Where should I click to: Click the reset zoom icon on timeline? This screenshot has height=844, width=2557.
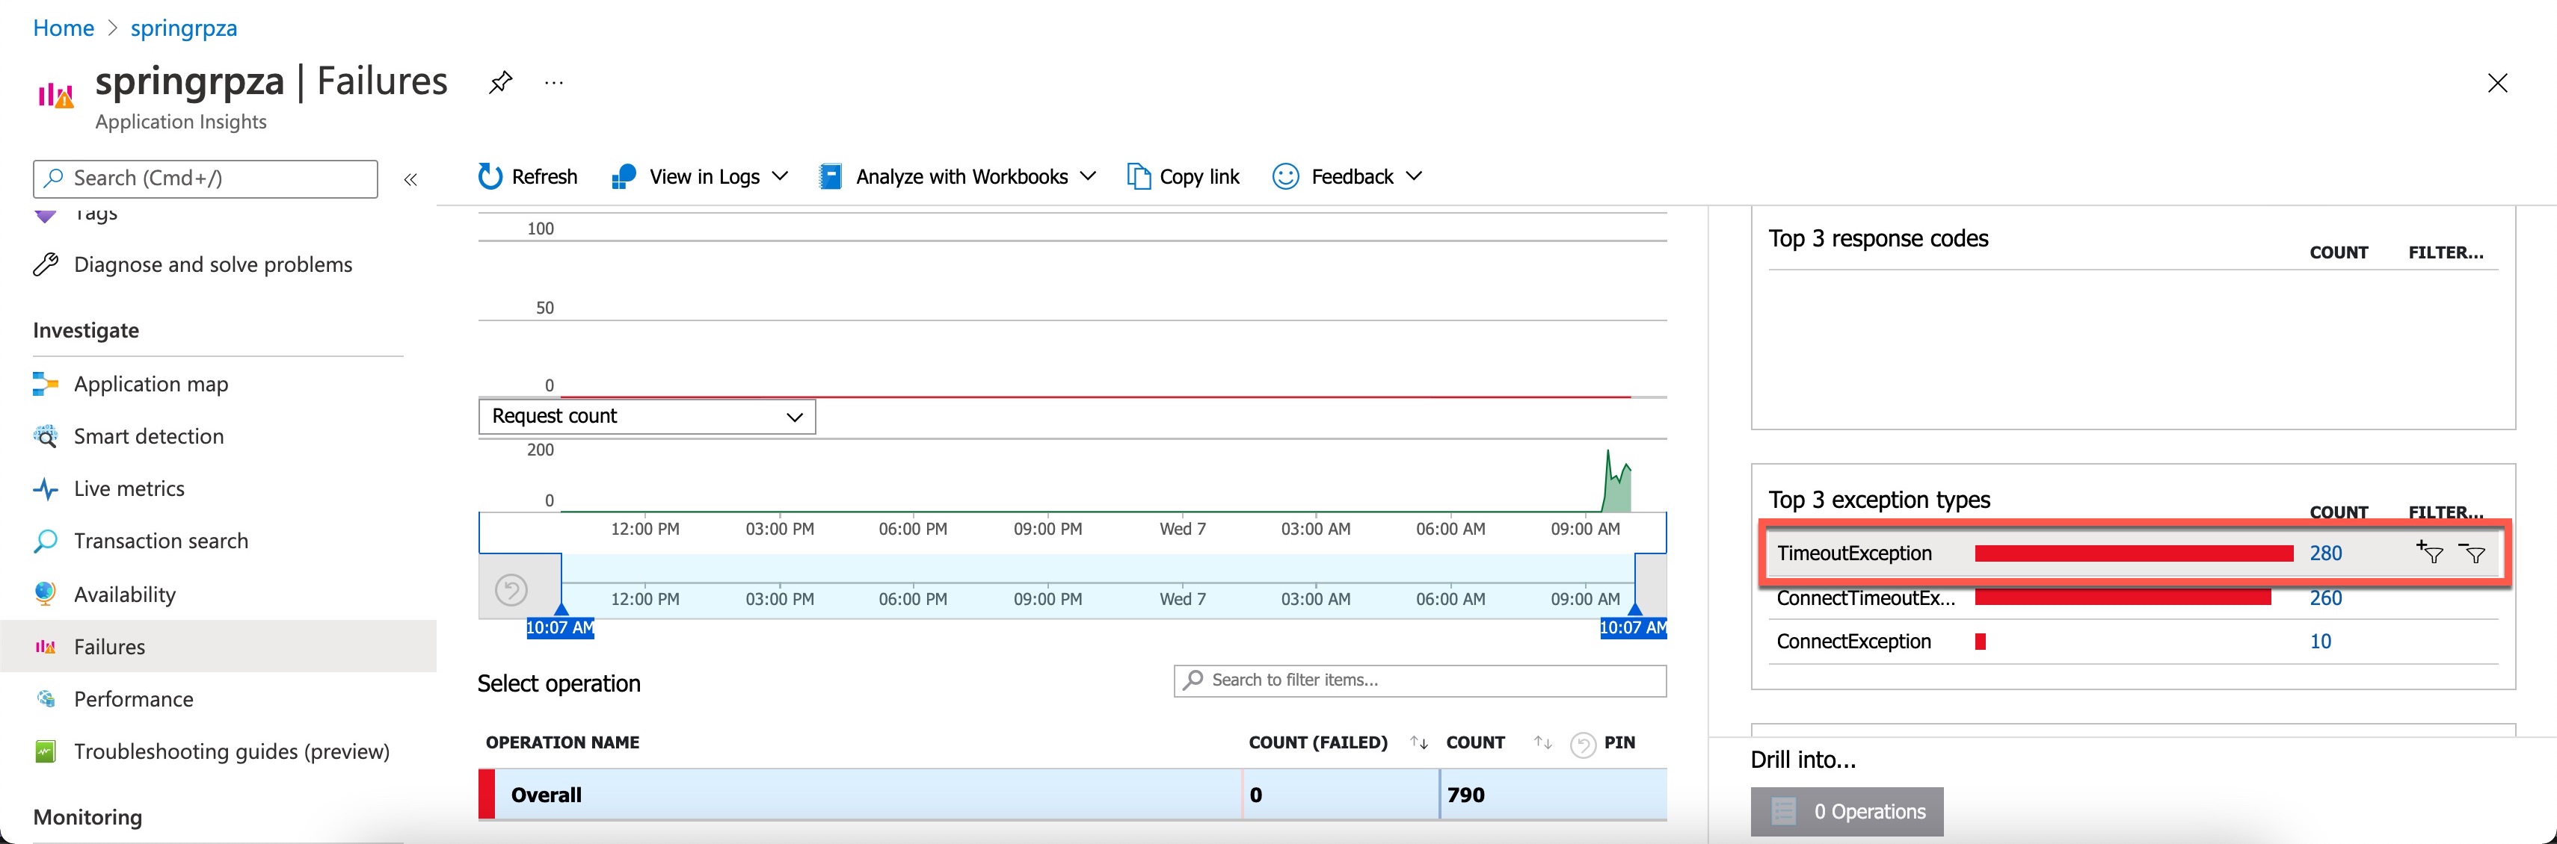tap(511, 589)
